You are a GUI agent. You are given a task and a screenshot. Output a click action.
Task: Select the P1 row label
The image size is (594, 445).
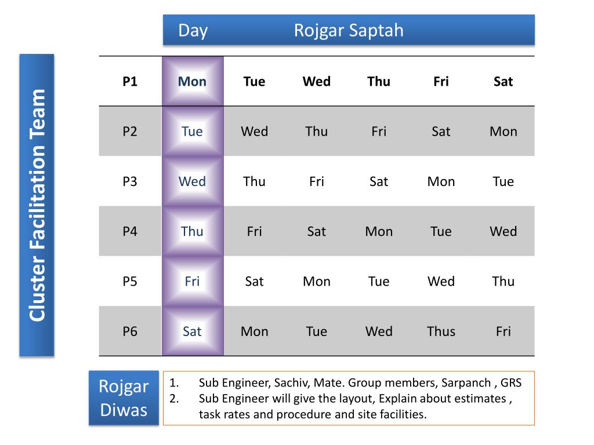(130, 81)
